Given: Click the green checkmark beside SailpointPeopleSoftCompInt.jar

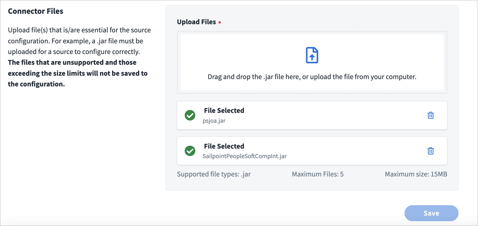Looking at the screenshot, I should tap(190, 151).
